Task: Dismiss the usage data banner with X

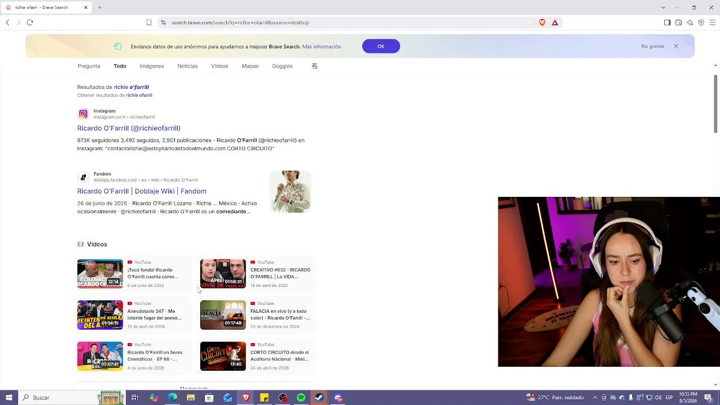Action: [676, 46]
